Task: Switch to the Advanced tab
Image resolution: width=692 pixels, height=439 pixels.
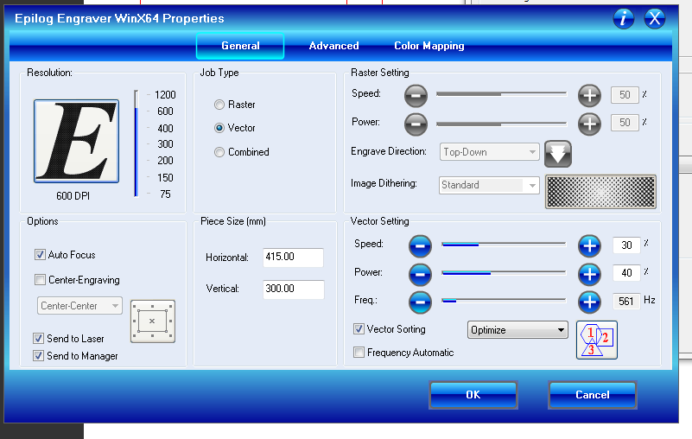Action: click(x=333, y=46)
